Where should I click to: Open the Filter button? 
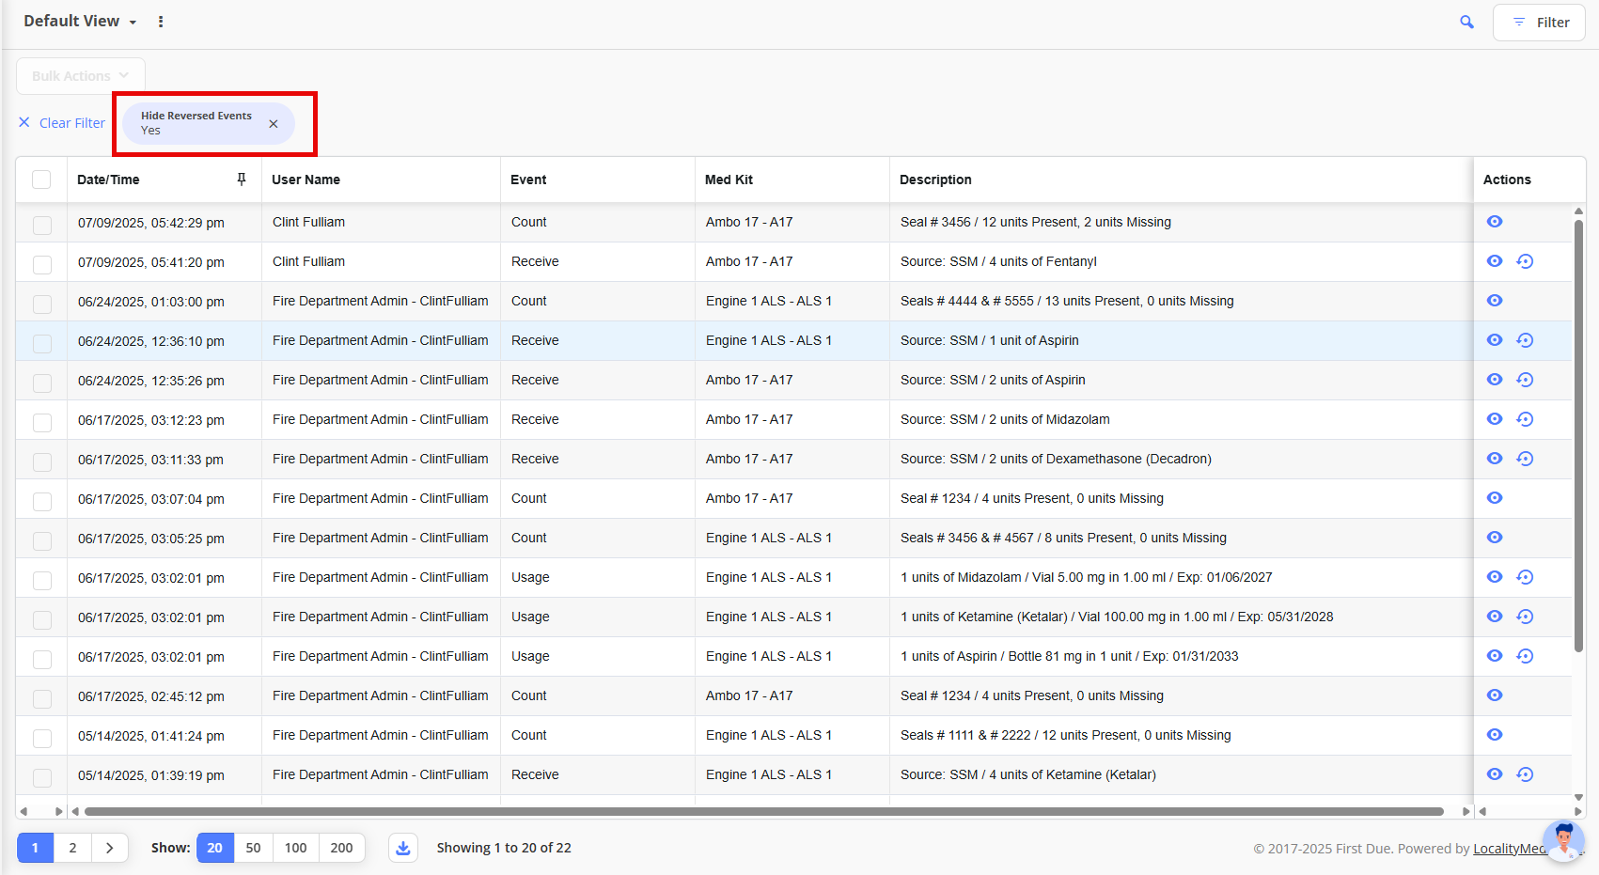[1539, 23]
